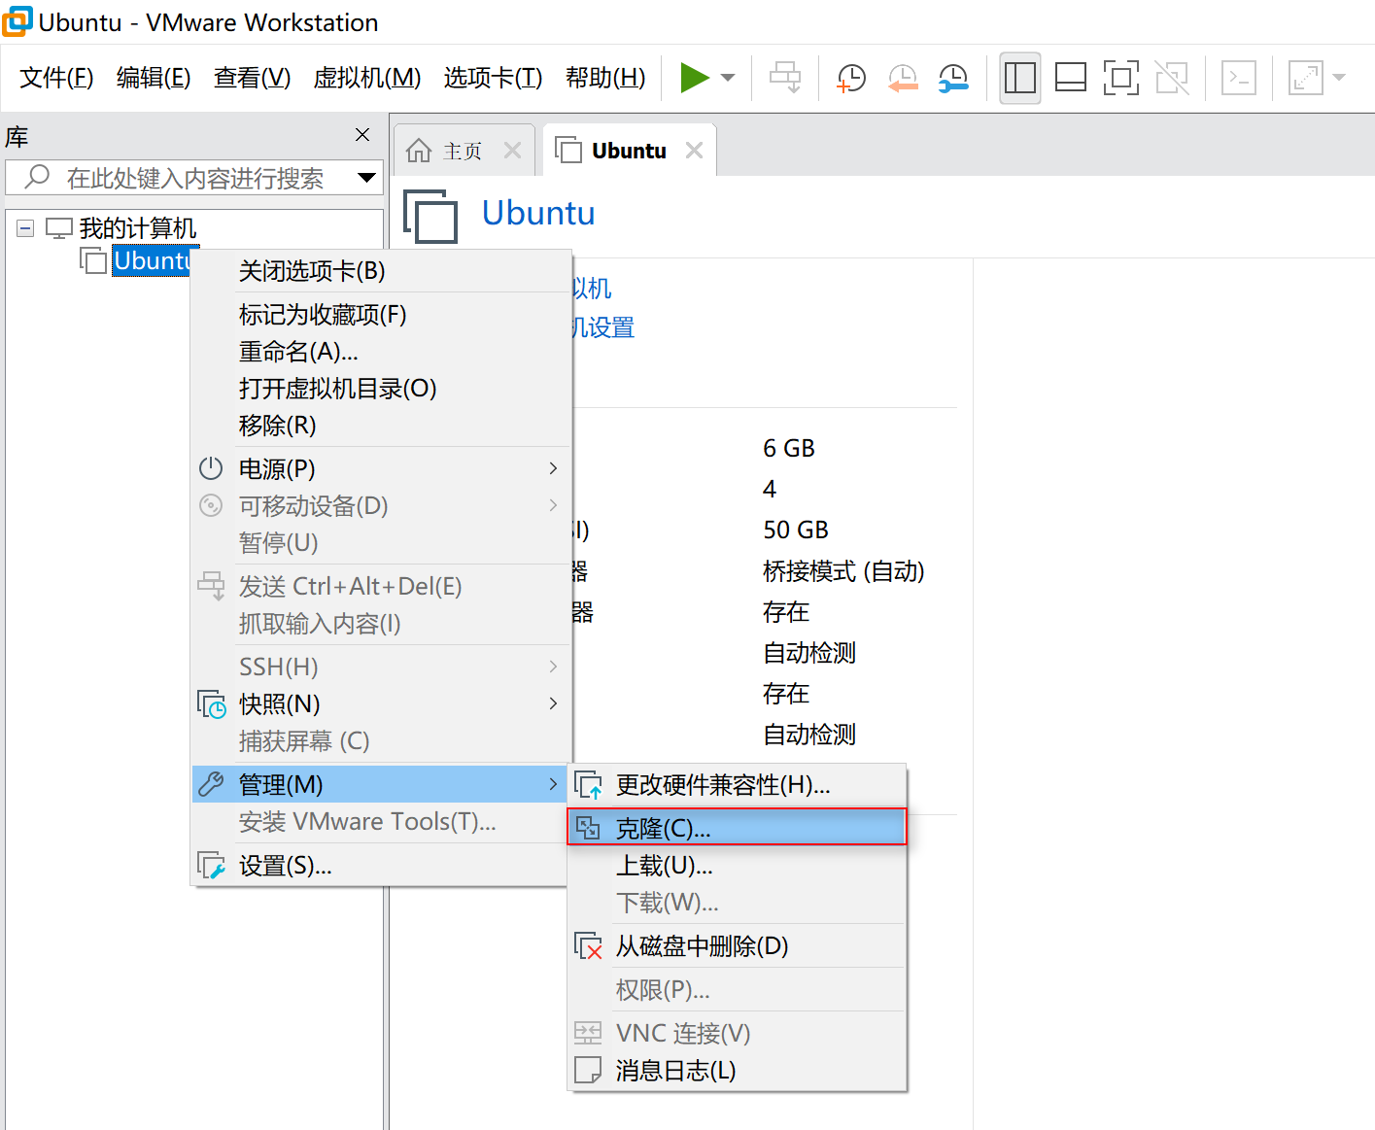This screenshot has height=1130, width=1375.
Task: Click the 6 GB memory value
Action: (x=789, y=448)
